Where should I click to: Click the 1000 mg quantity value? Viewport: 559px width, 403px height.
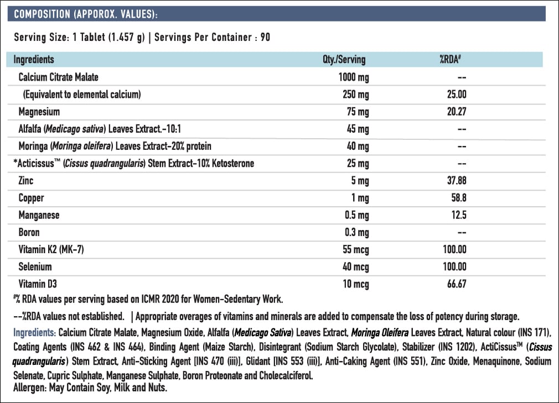353,77
